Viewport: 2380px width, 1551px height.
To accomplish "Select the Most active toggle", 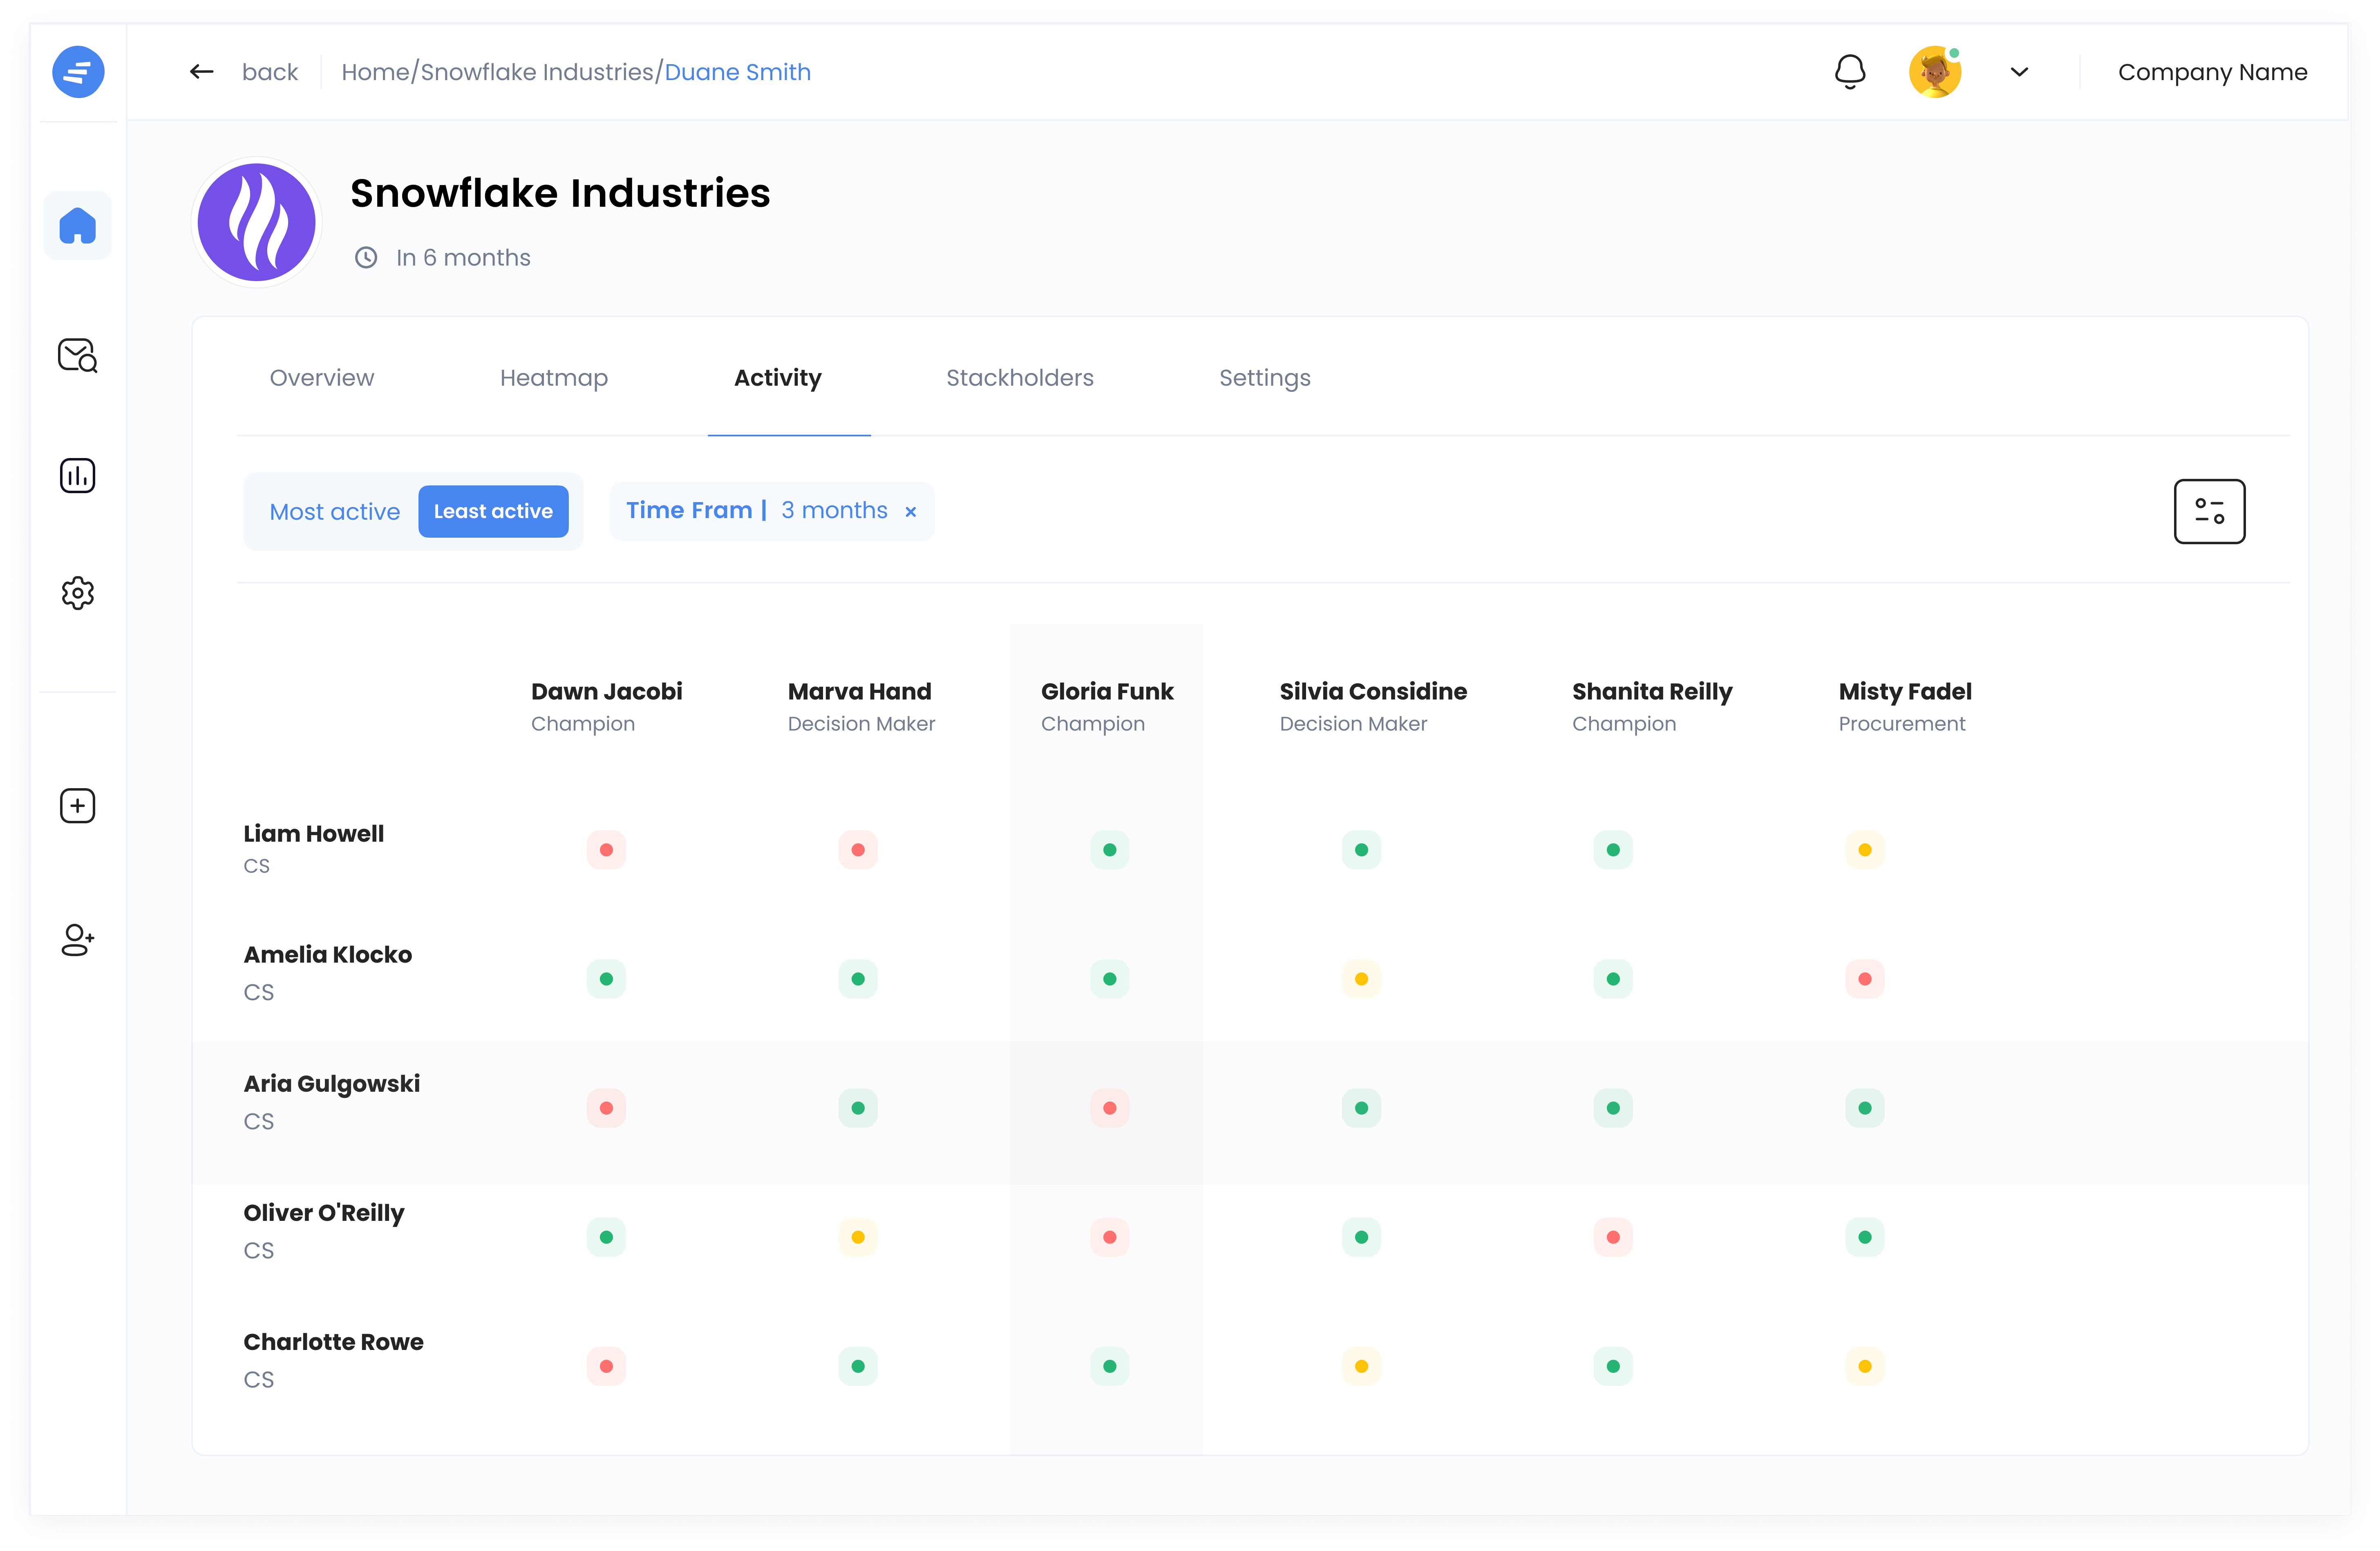I will (x=335, y=512).
